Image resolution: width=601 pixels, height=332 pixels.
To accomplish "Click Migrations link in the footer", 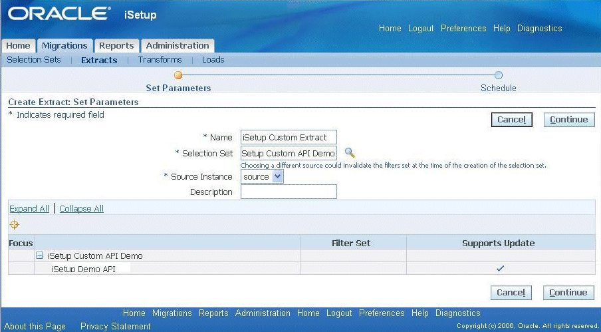I will pyautogui.click(x=172, y=313).
